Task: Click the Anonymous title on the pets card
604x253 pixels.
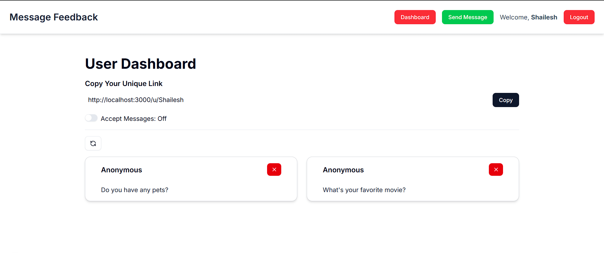Action: pyautogui.click(x=121, y=170)
